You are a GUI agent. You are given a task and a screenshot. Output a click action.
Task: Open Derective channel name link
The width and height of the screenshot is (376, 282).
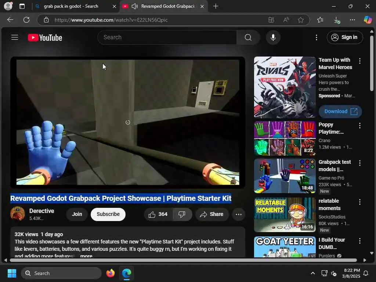tap(42, 211)
